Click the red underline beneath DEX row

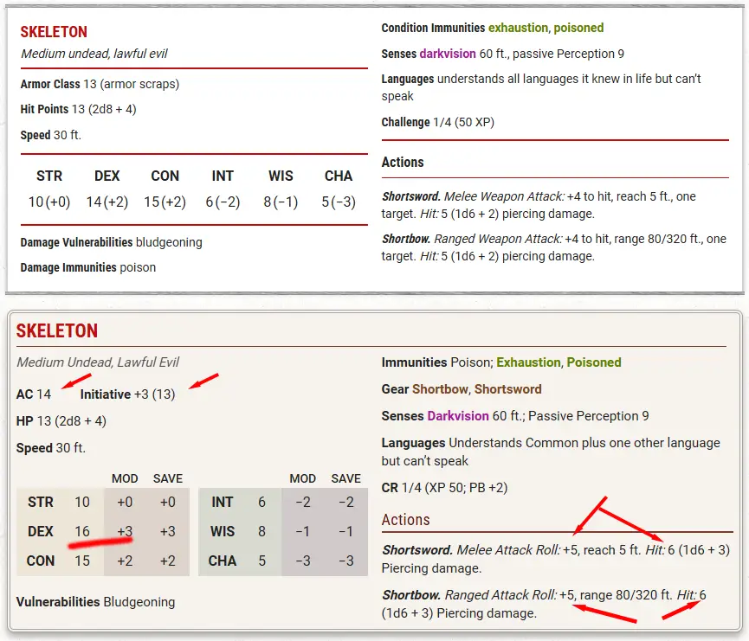[x=100, y=544]
